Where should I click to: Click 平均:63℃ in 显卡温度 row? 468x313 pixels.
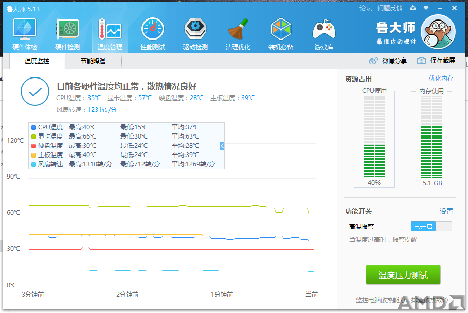185,136
